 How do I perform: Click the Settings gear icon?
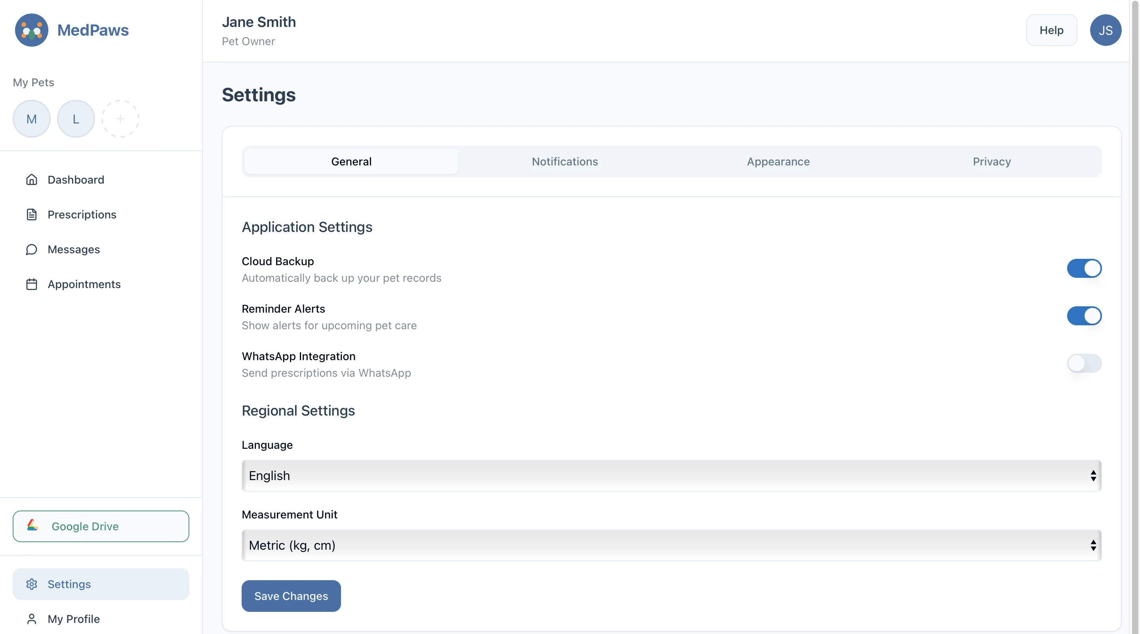[x=31, y=584]
